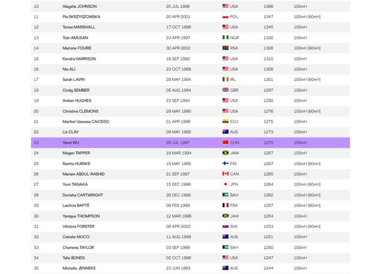The image size is (371, 274).
Task: Click Ecuador flag in Maribel Caicedo's row
Action: 225,121
